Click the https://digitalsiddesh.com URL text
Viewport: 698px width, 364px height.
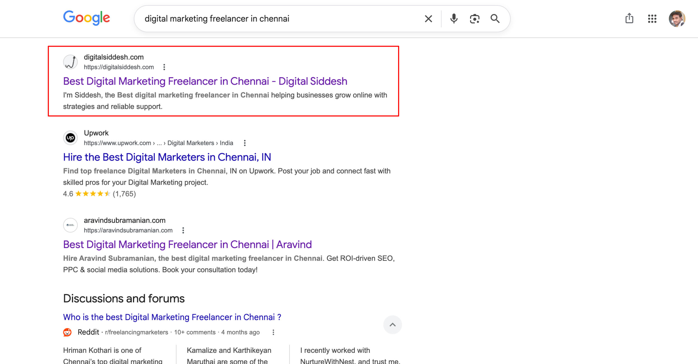pyautogui.click(x=119, y=67)
